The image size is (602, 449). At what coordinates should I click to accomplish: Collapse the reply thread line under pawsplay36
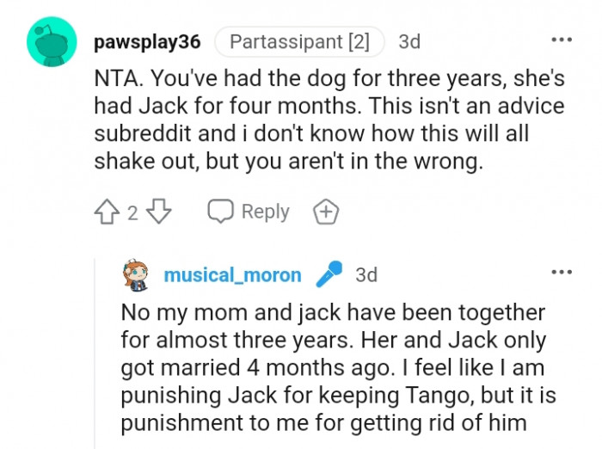coord(95,361)
